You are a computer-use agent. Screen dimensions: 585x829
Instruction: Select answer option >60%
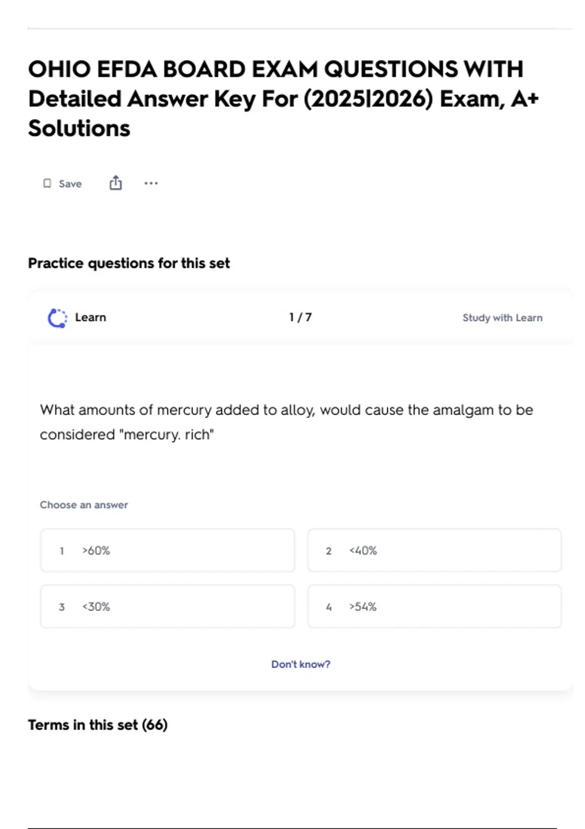(167, 551)
